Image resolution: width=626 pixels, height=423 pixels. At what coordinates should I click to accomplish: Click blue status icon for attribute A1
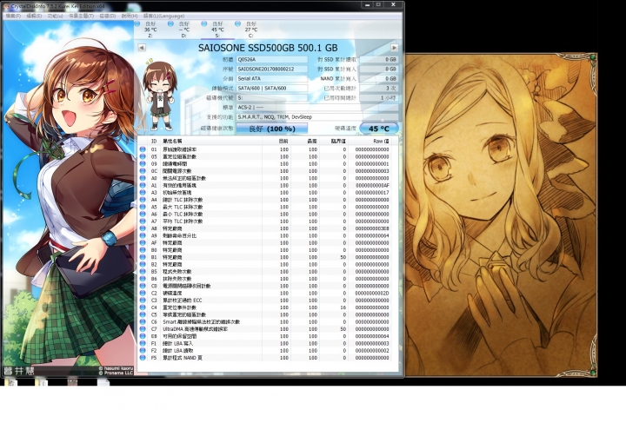click(x=143, y=185)
